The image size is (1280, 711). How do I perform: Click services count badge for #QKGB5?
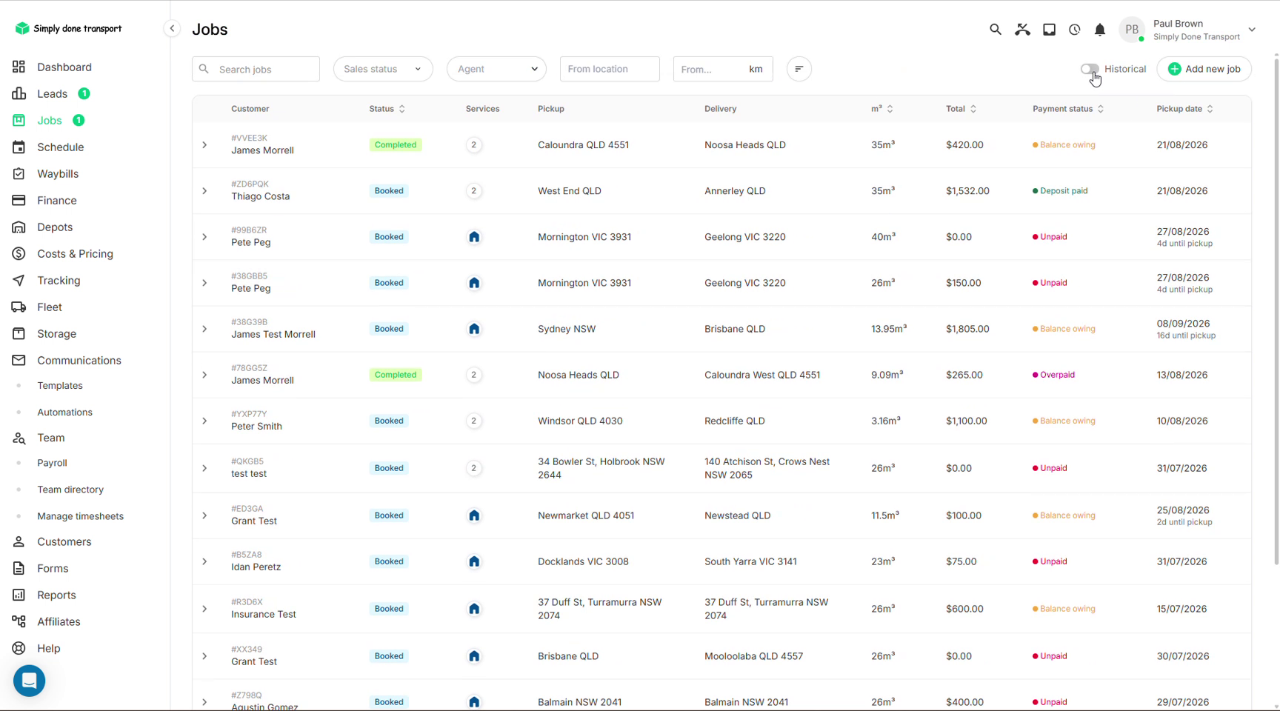[x=474, y=468]
